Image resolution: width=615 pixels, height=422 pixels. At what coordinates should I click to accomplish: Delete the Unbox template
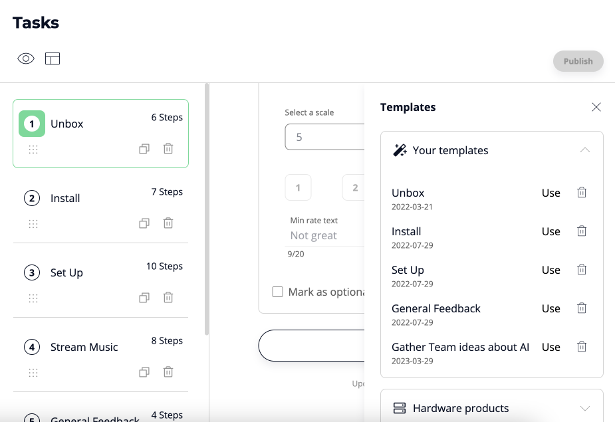(x=582, y=193)
